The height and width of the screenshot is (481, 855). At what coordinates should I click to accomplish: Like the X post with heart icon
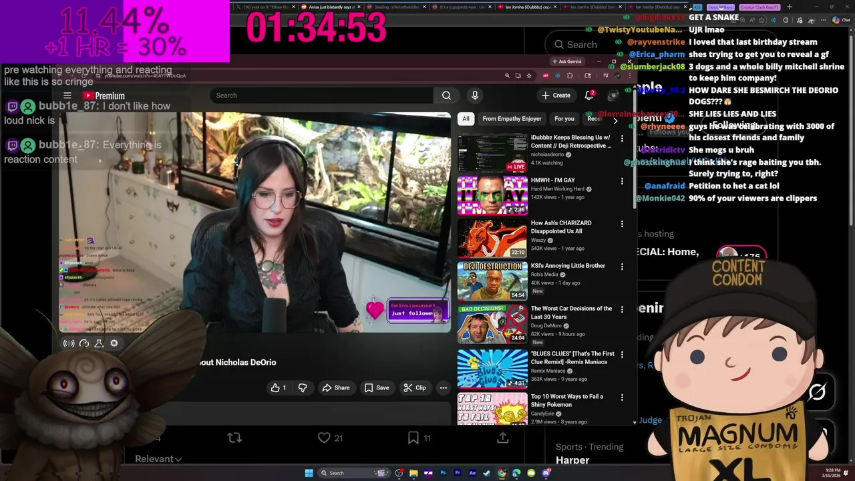point(324,438)
